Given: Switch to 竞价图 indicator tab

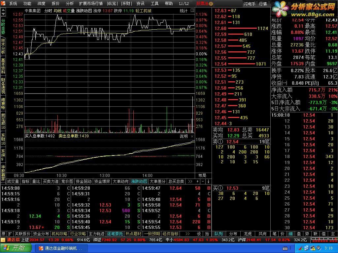Looking at the screenshot, I should coord(67,182).
